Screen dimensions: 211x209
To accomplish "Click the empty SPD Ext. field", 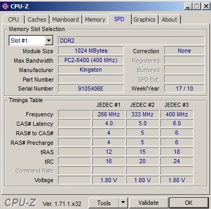I will [x=184, y=79].
